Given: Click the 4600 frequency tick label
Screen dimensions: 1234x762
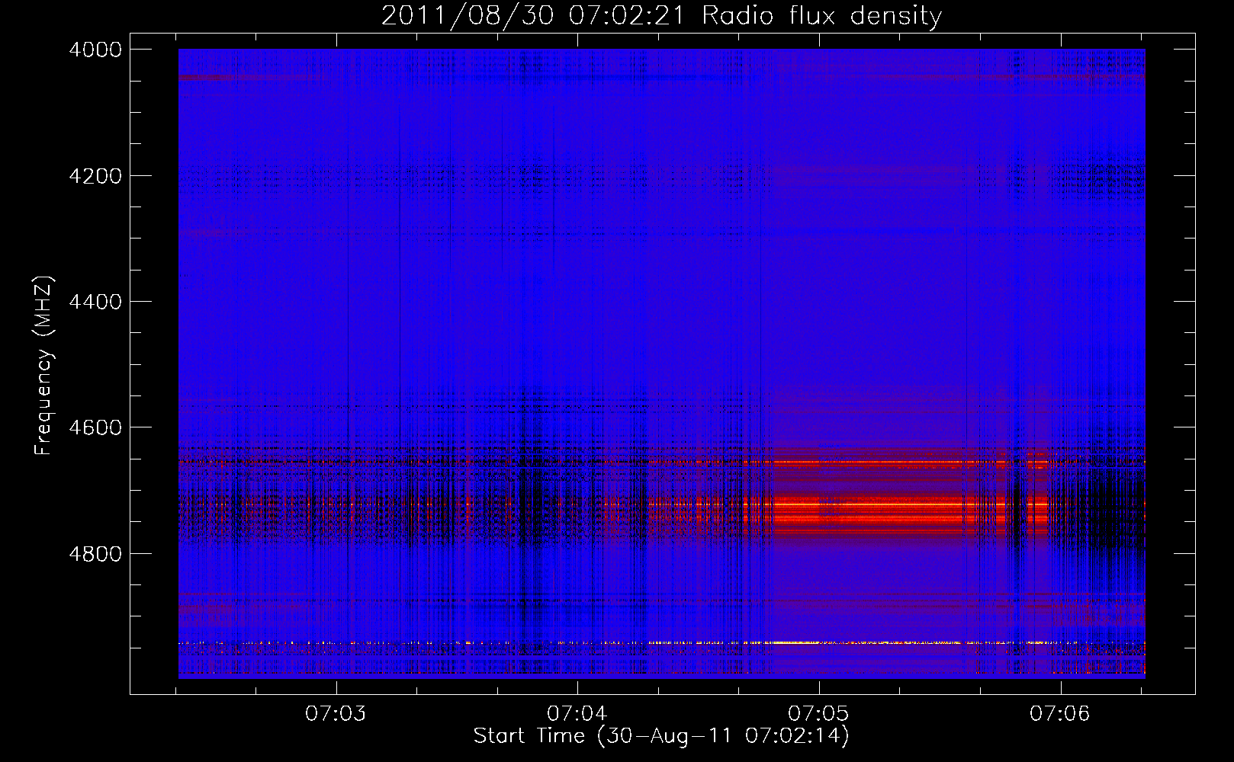Looking at the screenshot, I should [x=95, y=427].
